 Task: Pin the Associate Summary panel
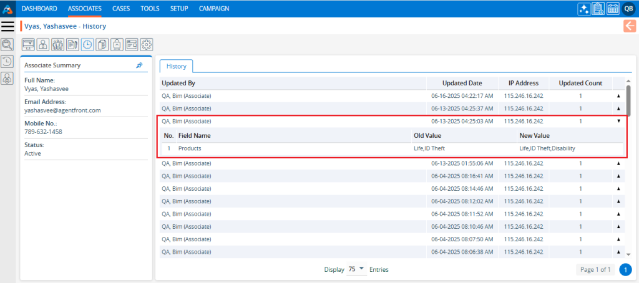point(140,65)
